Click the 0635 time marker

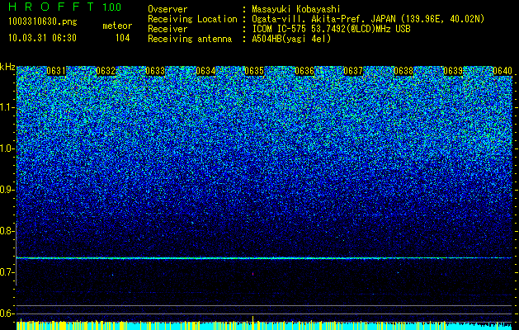[x=254, y=71]
